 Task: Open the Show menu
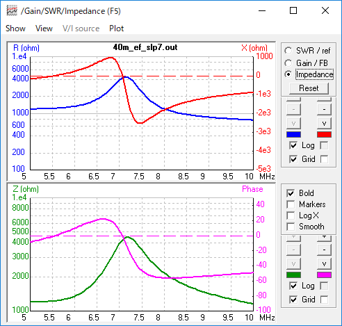click(x=15, y=28)
